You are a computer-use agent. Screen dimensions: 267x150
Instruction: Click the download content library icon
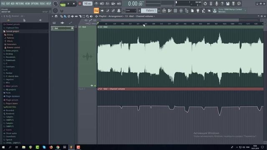pos(215,11)
